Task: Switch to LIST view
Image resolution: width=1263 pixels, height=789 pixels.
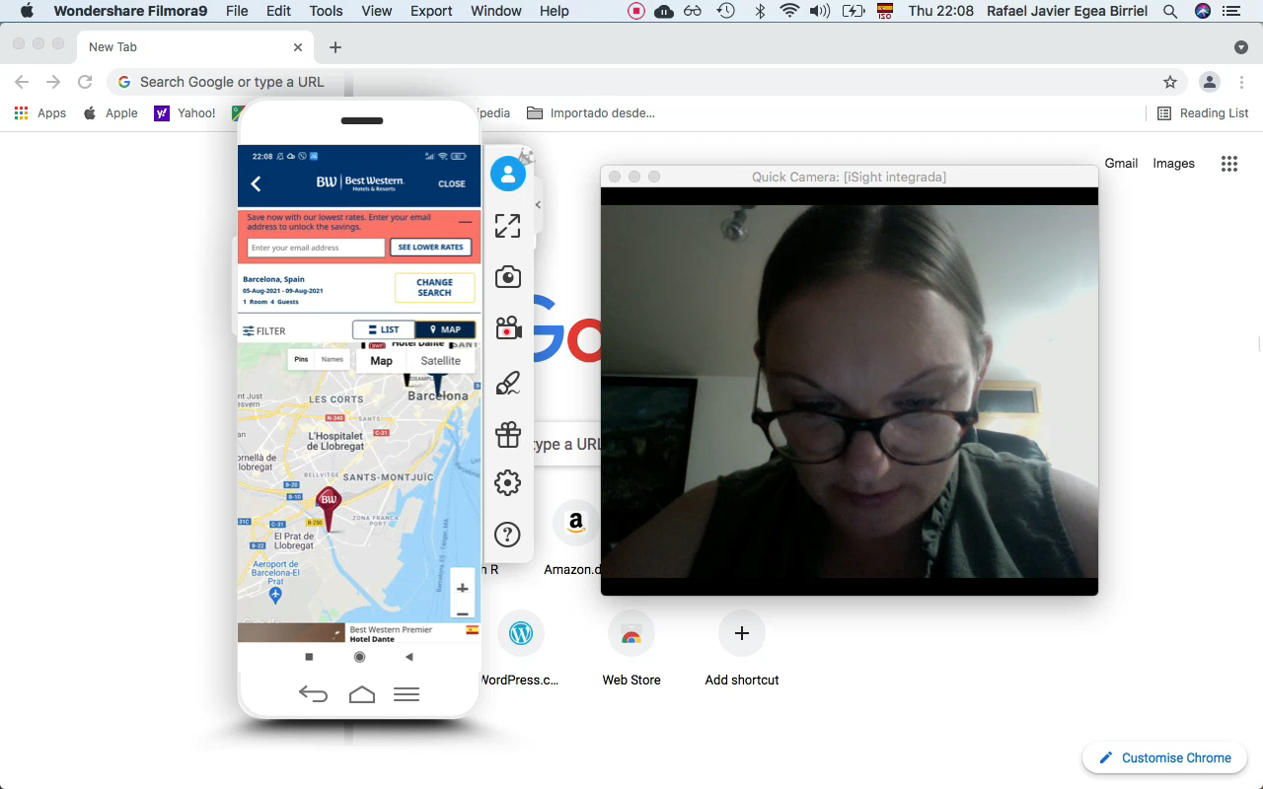Action: [384, 329]
